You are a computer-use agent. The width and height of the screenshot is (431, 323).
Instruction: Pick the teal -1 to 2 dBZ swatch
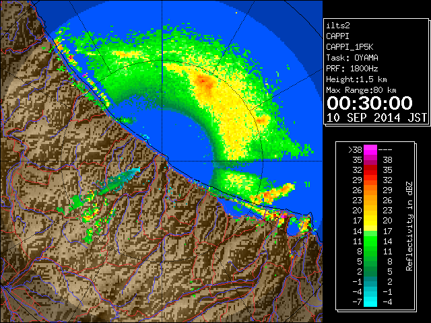point(370,282)
